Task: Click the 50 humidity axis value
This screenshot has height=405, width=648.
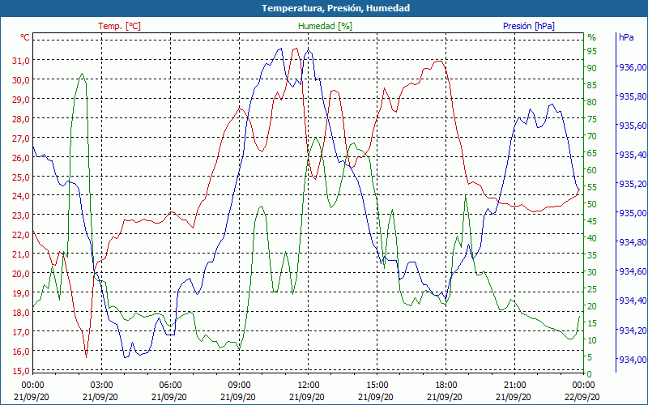Action: [592, 204]
